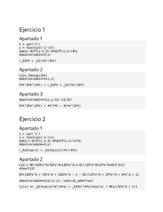Click the line defining edo1
Screen dimensions: 163x212
pyautogui.click(x=48, y=51)
